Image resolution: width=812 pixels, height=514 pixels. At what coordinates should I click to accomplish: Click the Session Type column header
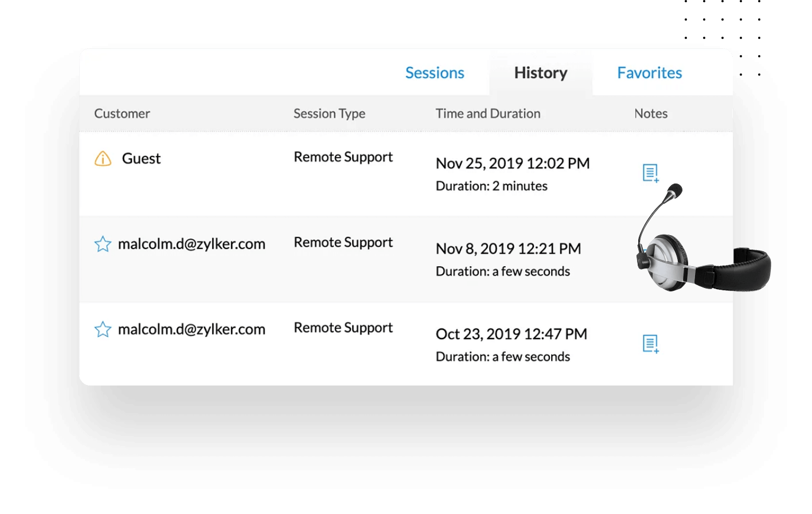click(x=329, y=114)
